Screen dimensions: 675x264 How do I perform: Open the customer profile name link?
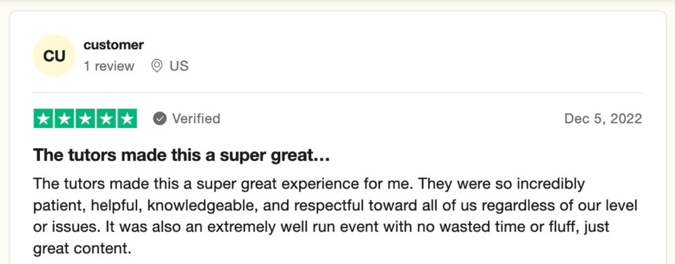pos(113,44)
